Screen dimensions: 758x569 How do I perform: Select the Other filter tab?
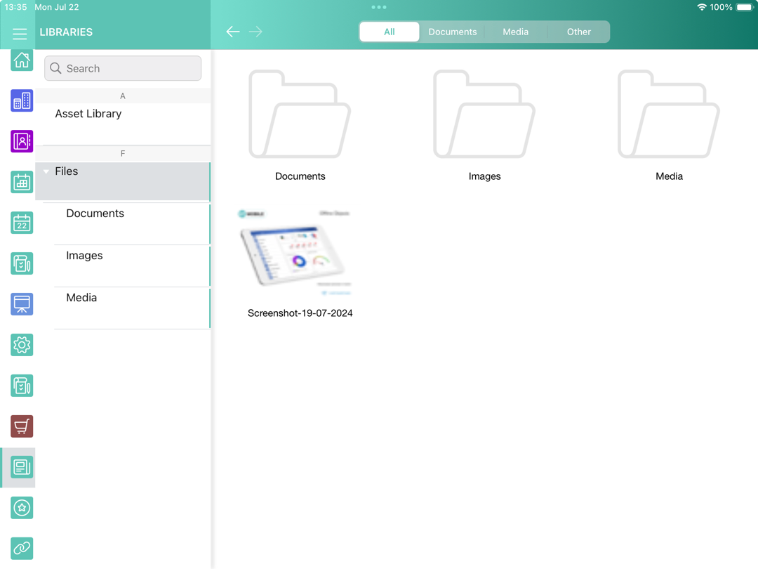(x=578, y=32)
